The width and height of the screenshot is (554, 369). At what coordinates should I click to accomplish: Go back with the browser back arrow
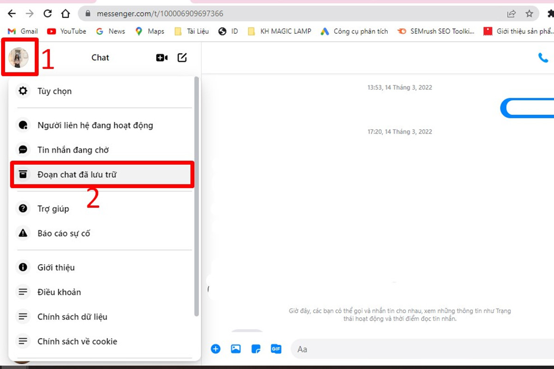[x=12, y=13]
